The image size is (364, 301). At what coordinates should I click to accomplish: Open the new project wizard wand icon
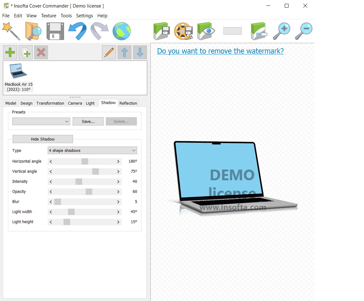pos(11,31)
